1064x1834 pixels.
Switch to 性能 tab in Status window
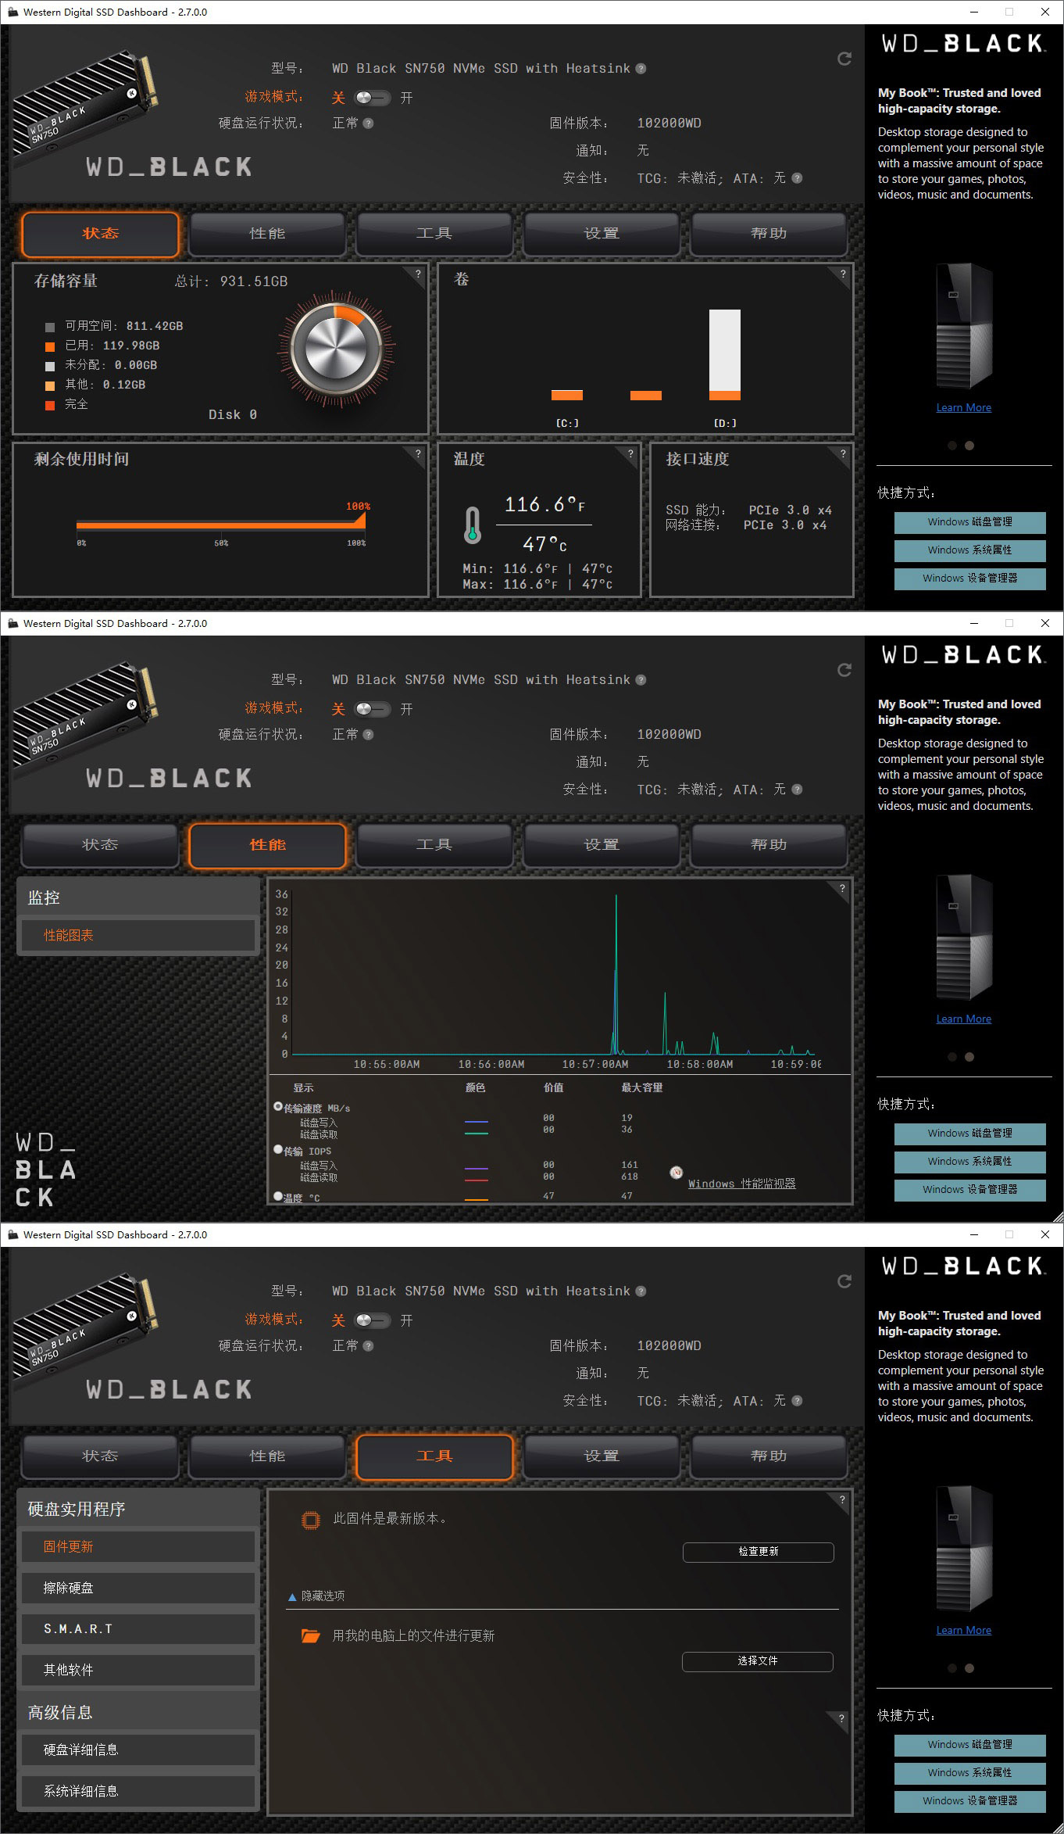pyautogui.click(x=267, y=234)
